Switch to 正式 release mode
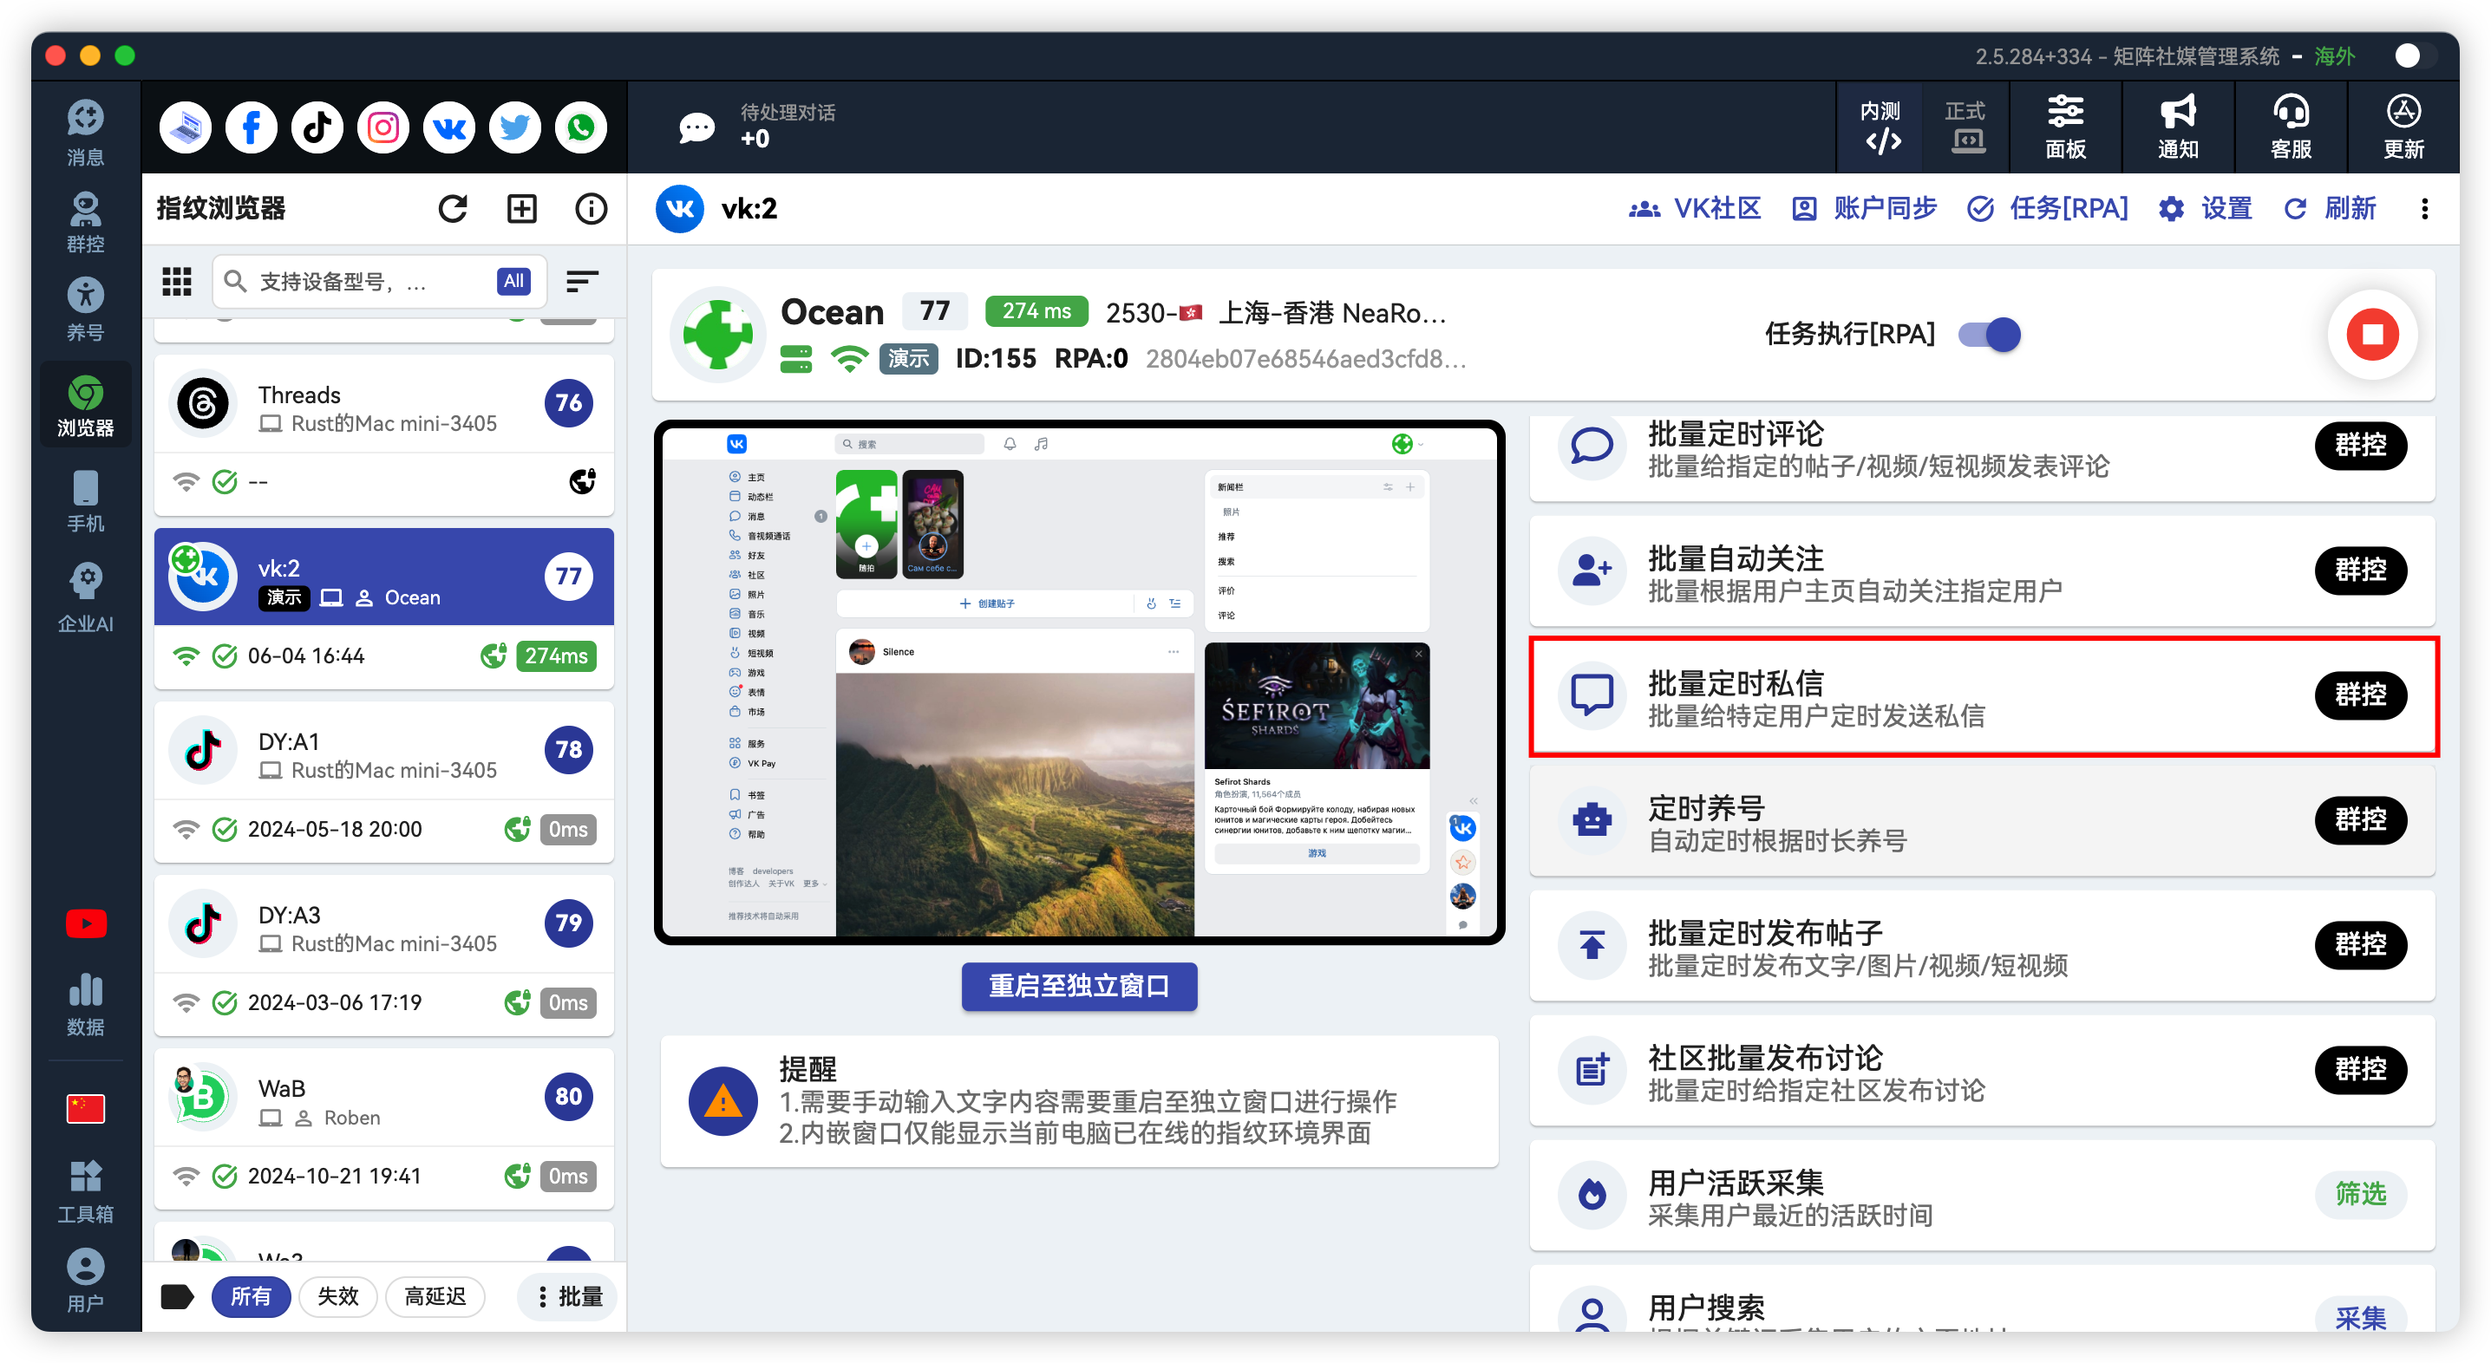 tap(1966, 127)
